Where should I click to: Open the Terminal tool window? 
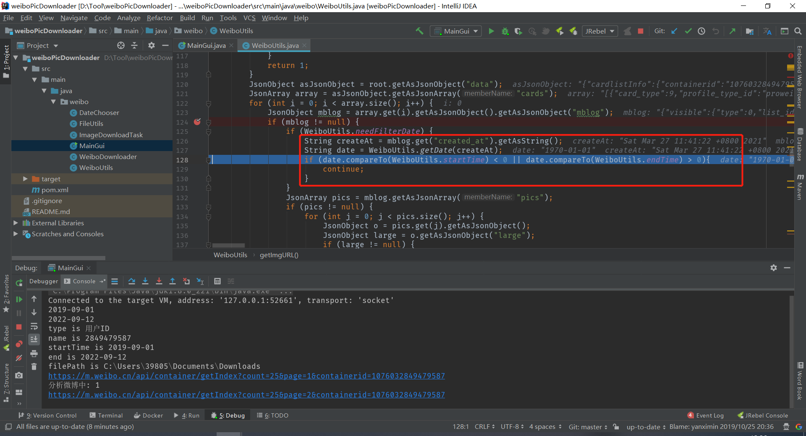pyautogui.click(x=106, y=415)
